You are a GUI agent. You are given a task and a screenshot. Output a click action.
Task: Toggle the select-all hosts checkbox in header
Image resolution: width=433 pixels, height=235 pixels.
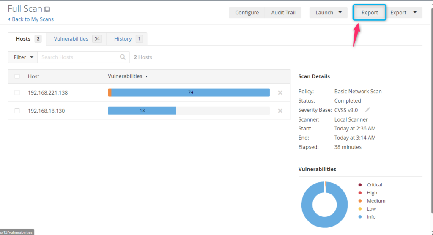pyautogui.click(x=17, y=76)
